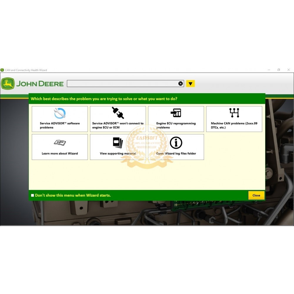Open Machine CAN problems tile
Viewport: 294px width, 294px height.
coord(234,119)
